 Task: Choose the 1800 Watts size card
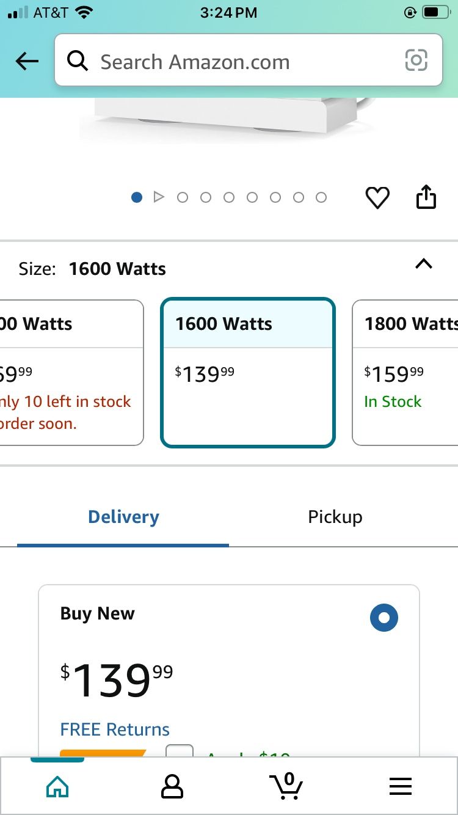(x=405, y=372)
